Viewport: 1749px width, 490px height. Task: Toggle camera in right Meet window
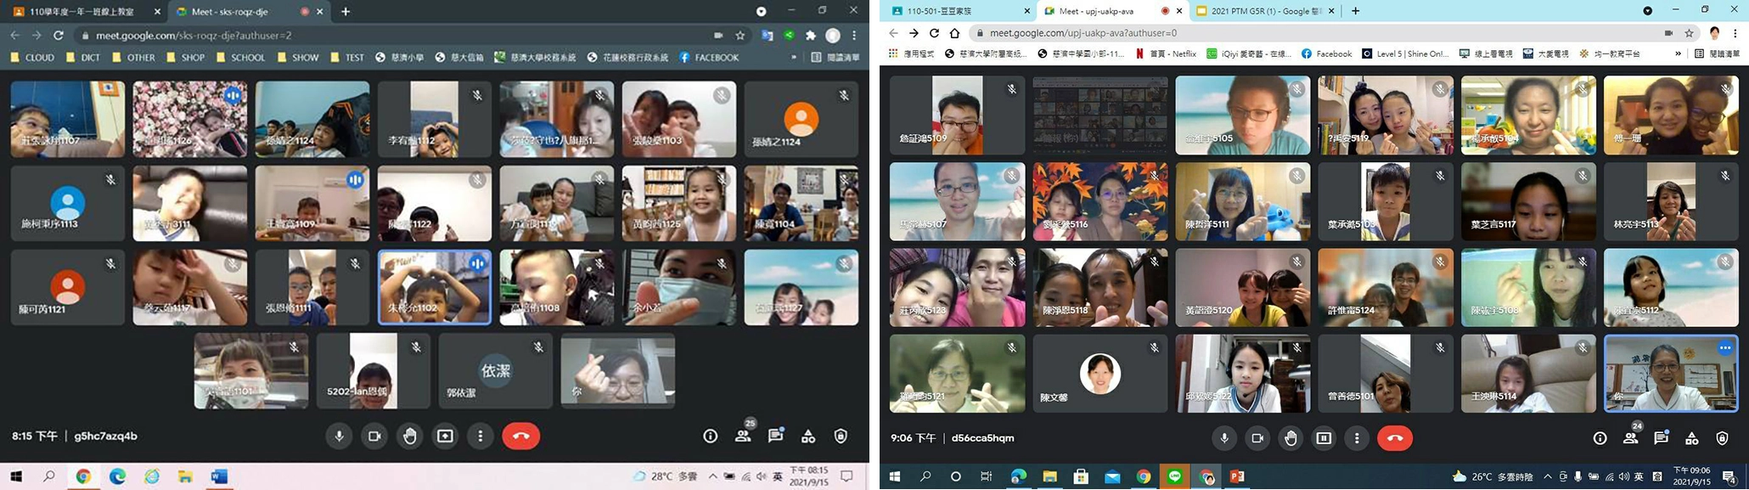(x=1257, y=438)
